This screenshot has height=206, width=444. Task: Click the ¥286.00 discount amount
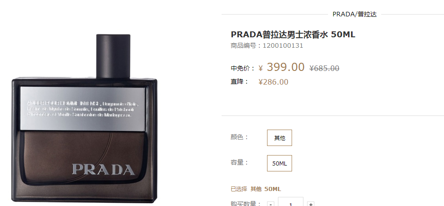[273, 82]
